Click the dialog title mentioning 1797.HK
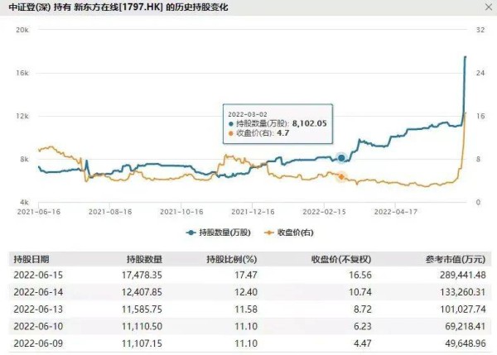497x355 pixels. (118, 7)
